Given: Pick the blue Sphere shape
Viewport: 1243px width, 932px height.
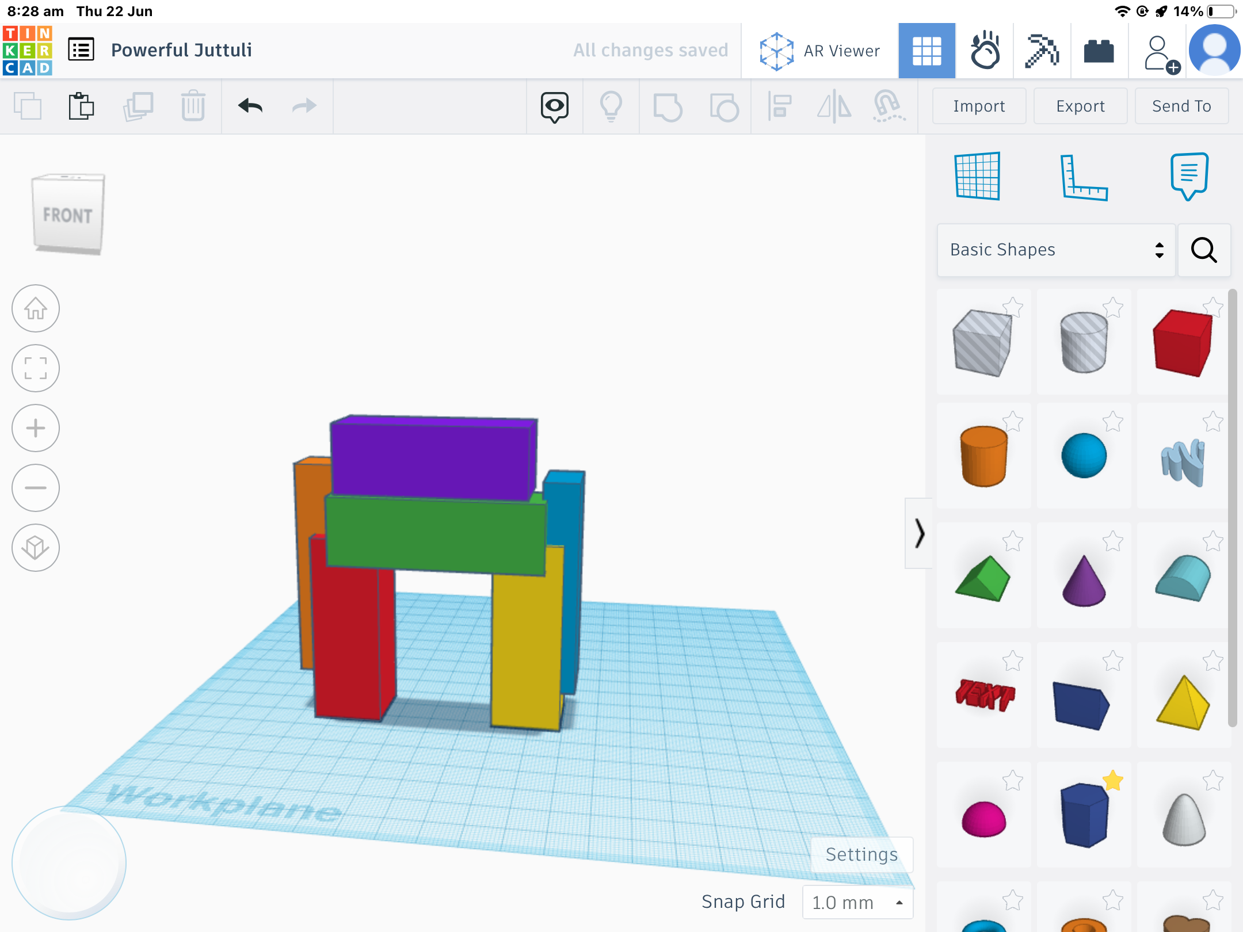Looking at the screenshot, I should [x=1084, y=456].
